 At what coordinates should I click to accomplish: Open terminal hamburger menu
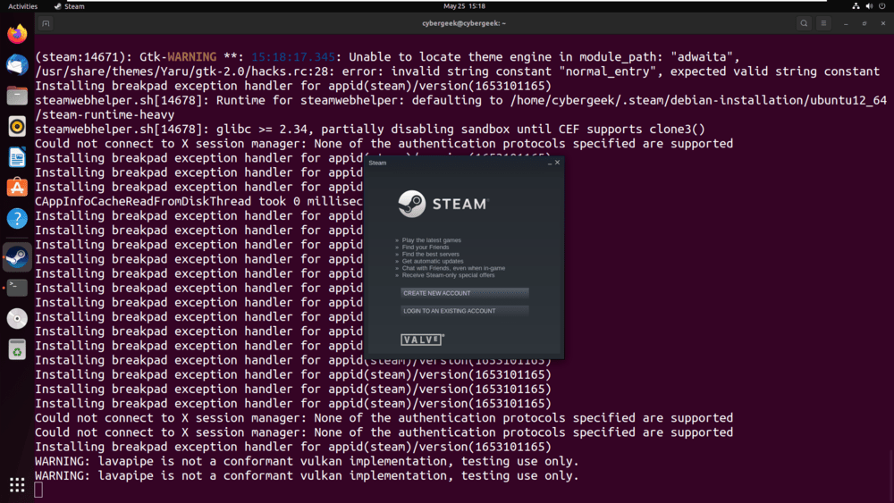823,23
